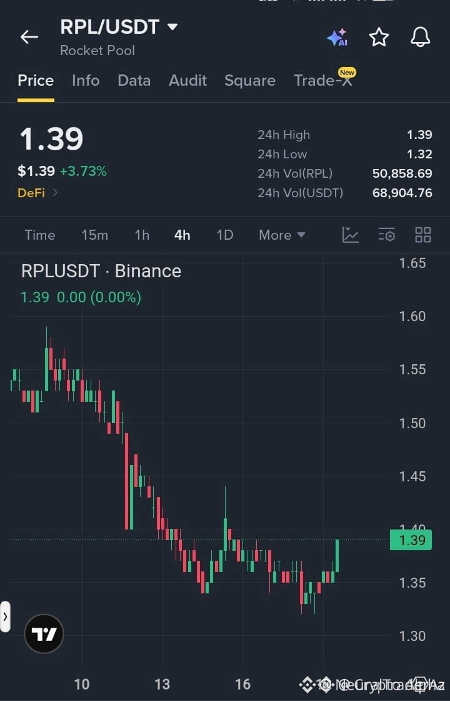
Task: Add RPL/USDT to favorites with star
Action: [x=379, y=37]
